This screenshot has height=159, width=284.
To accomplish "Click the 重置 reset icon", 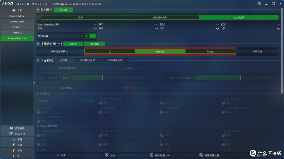I will pyautogui.click(x=14, y=139).
